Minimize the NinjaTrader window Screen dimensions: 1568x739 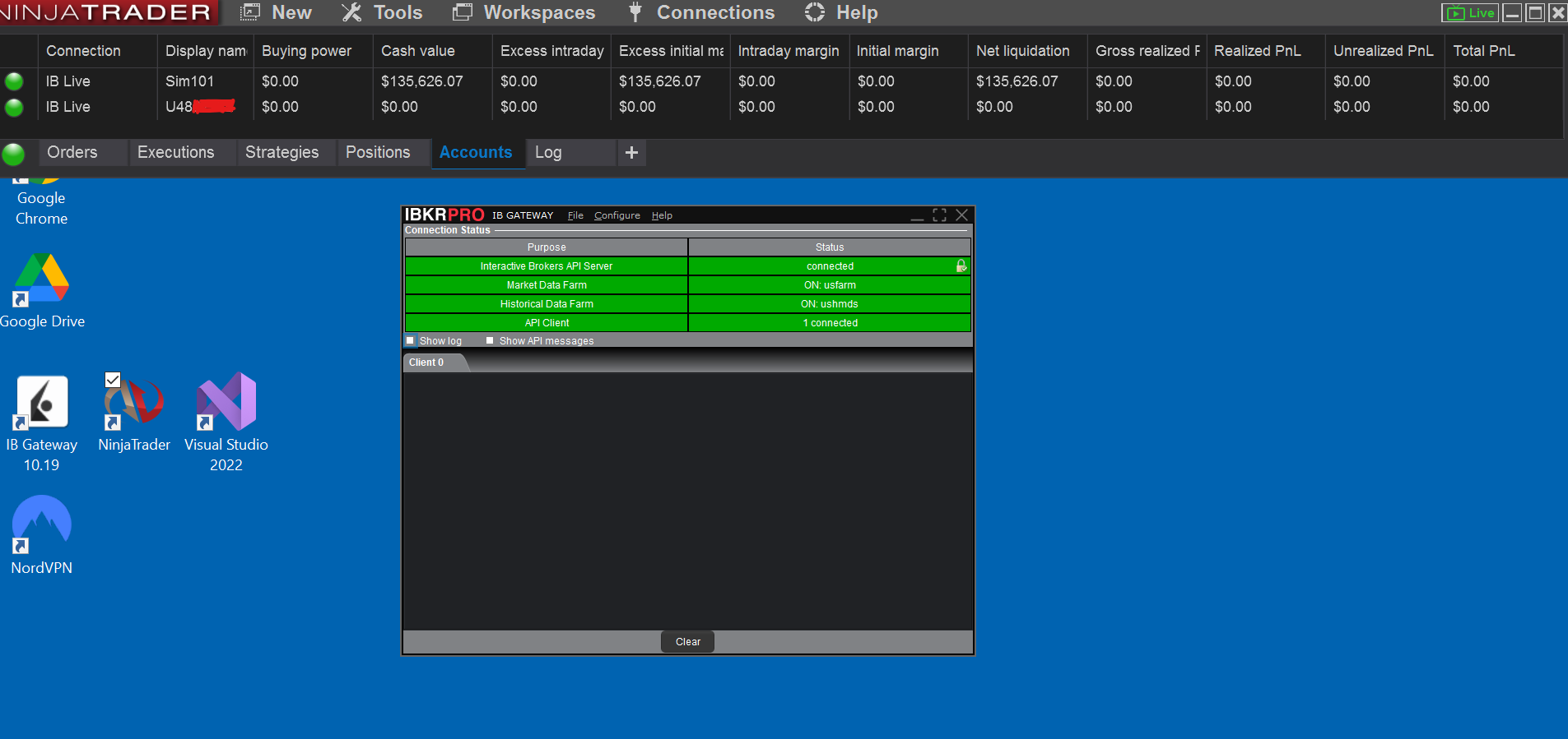pos(1512,13)
